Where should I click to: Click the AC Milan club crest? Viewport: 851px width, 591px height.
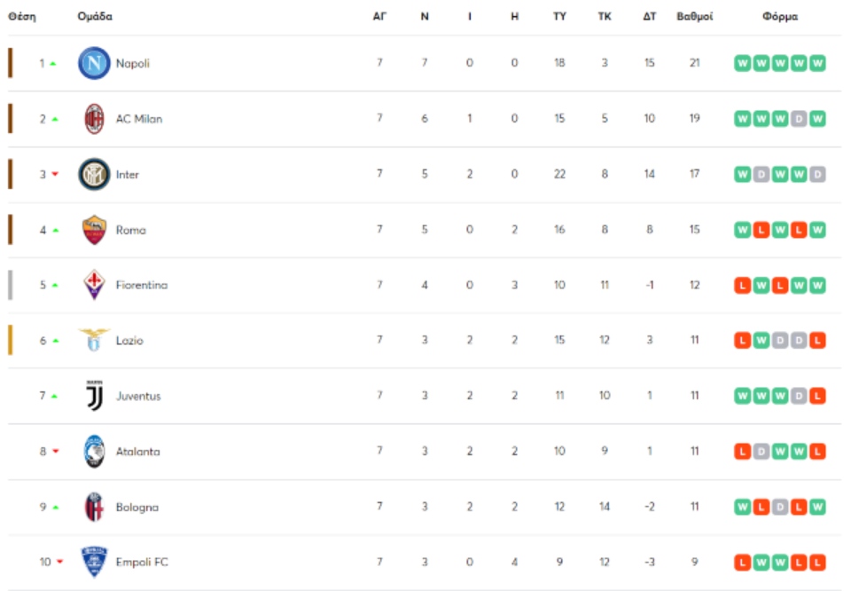94,119
